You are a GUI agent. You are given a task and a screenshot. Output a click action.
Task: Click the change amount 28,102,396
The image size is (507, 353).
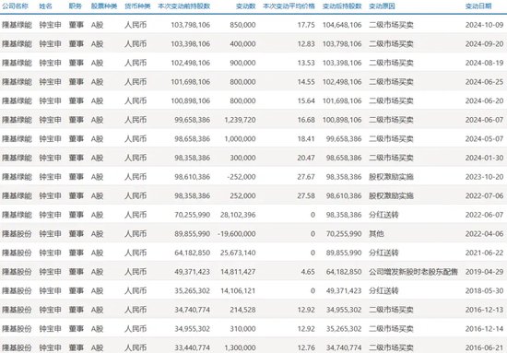(238, 215)
